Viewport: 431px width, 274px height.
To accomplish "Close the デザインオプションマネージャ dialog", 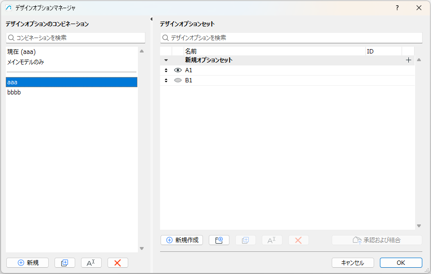I will 419,8.
